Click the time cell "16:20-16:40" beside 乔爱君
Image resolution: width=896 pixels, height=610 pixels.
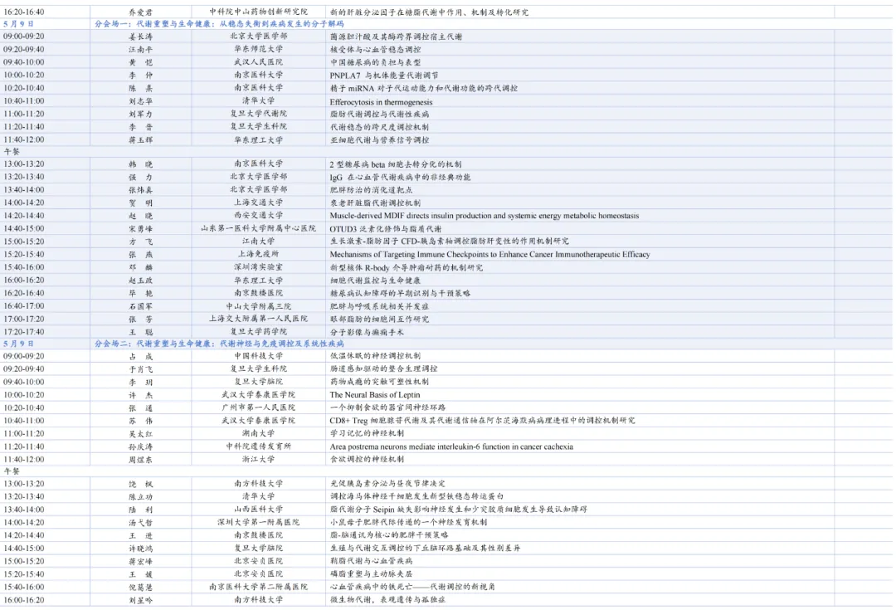tap(24, 12)
